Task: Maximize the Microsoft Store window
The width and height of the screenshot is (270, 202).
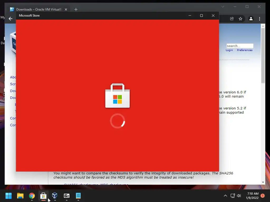Action: [201, 16]
